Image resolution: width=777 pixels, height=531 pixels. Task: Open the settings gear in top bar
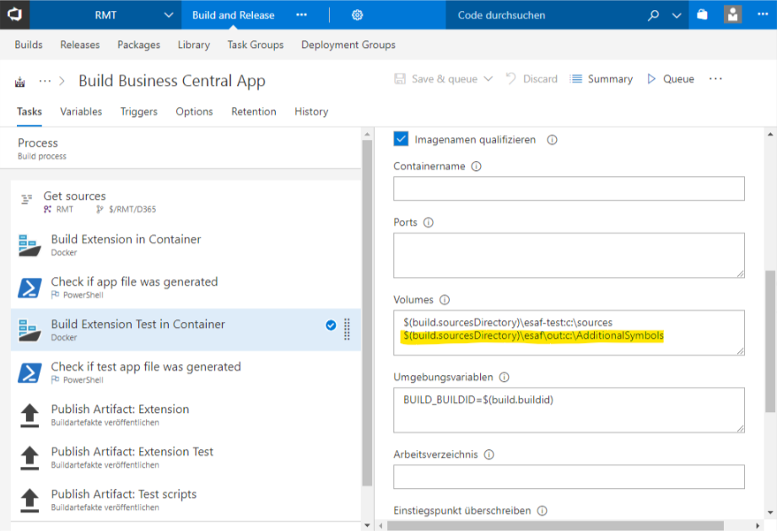pyautogui.click(x=357, y=15)
